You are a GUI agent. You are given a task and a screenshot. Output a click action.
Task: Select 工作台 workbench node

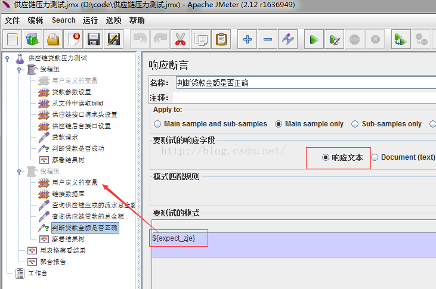(x=38, y=273)
